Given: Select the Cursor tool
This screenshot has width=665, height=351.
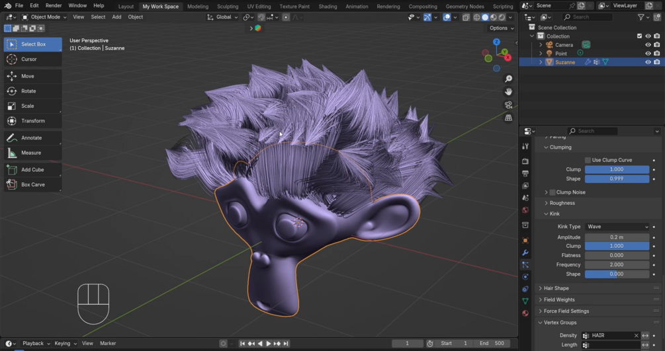Looking at the screenshot, I should (32, 59).
